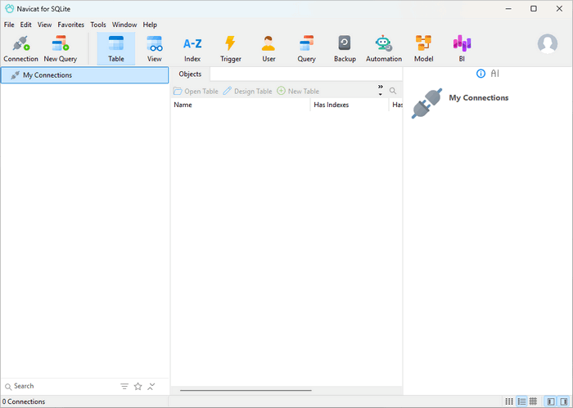This screenshot has width=573, height=408.
Task: Click the Backup toolbar icon
Action: point(345,48)
